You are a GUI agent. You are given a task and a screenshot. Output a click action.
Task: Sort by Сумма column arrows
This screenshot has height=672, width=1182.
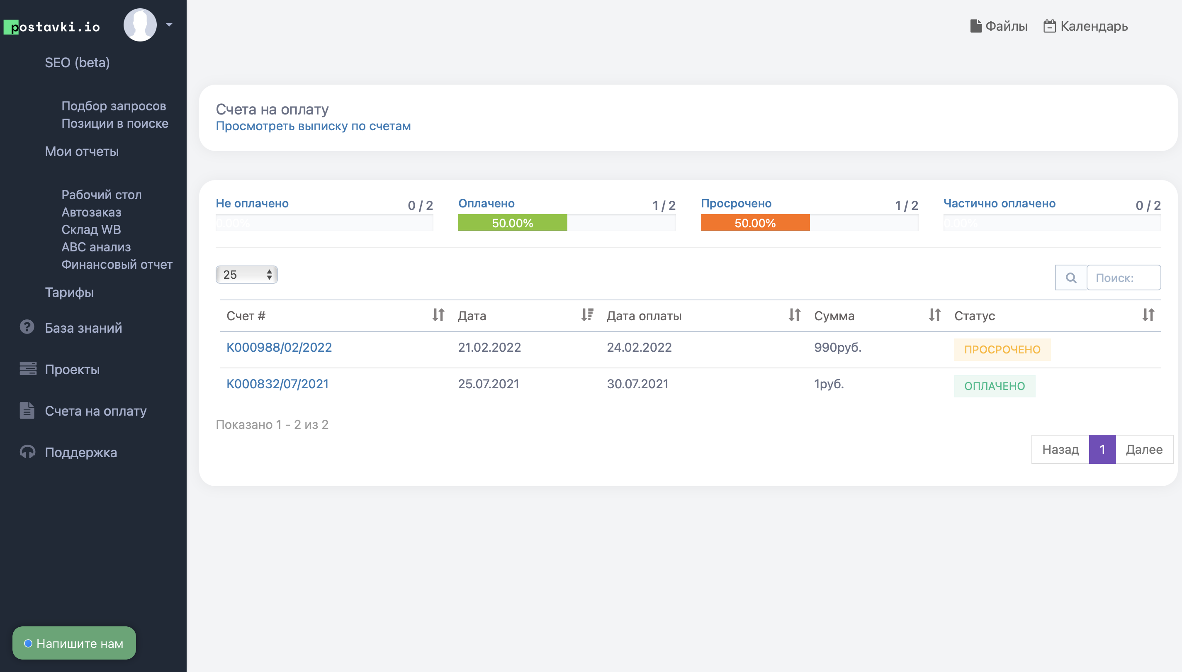pos(934,315)
